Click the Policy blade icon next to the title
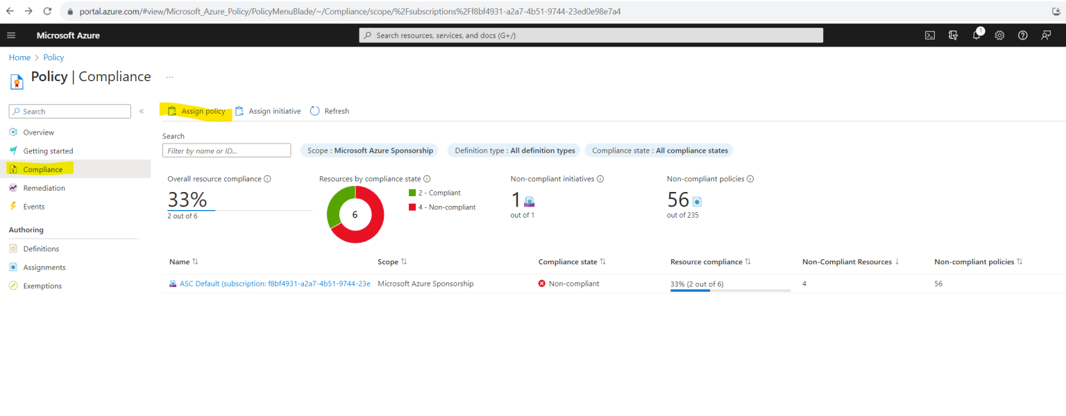The height and width of the screenshot is (416, 1066). coord(16,80)
